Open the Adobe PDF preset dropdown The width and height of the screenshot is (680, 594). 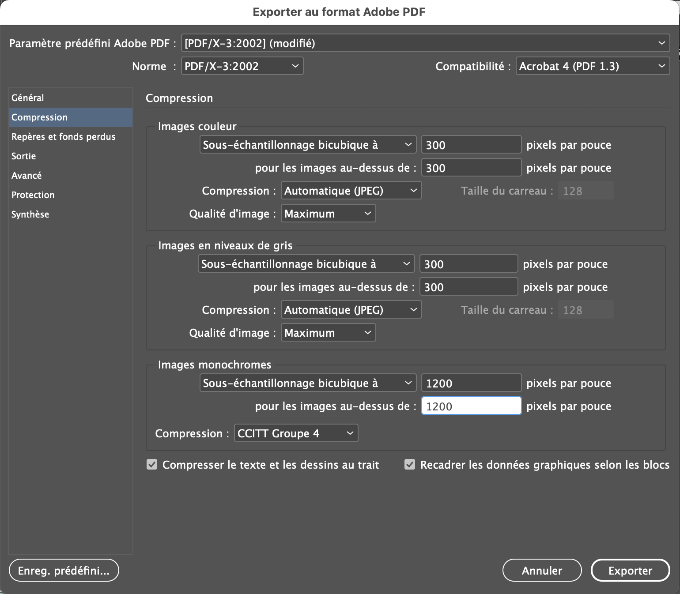[425, 43]
